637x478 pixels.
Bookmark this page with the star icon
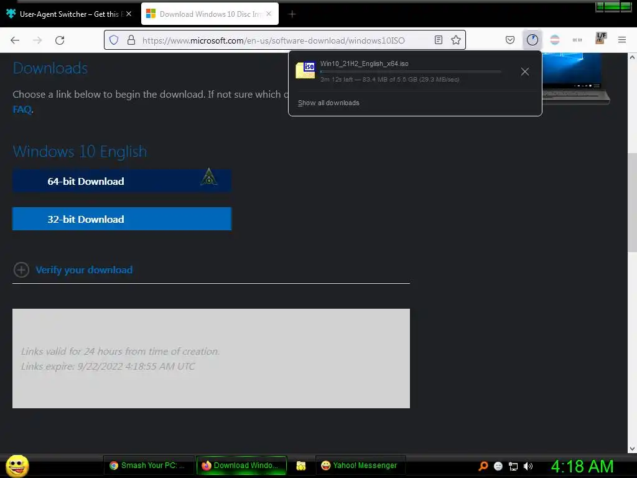(456, 40)
